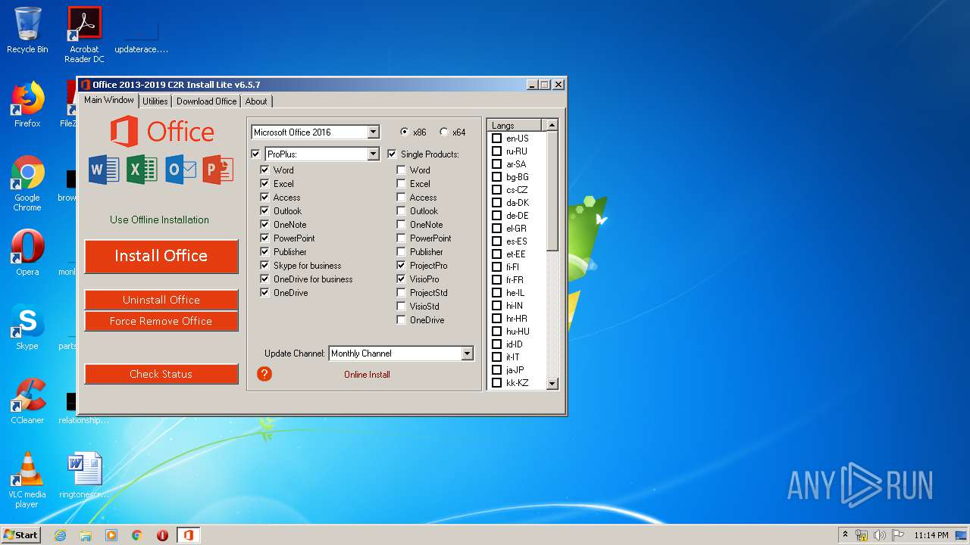The height and width of the screenshot is (545, 970).
Task: Switch to the Main Window tab
Action: [108, 100]
